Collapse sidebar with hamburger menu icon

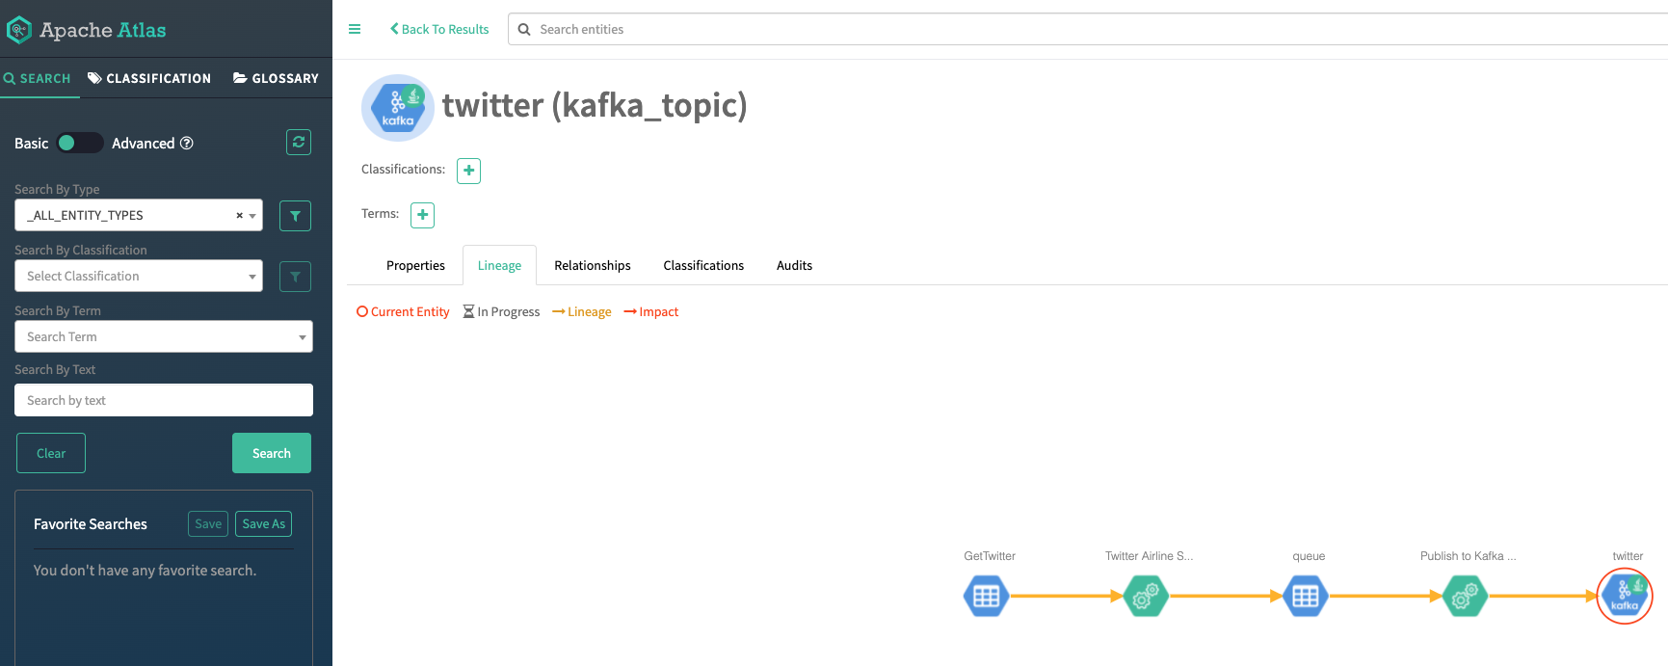coord(355,29)
